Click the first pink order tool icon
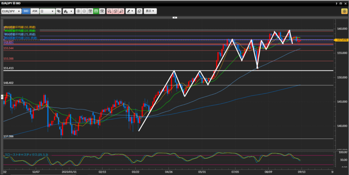The height and width of the screenshot is (175, 349). (x=109, y=11)
